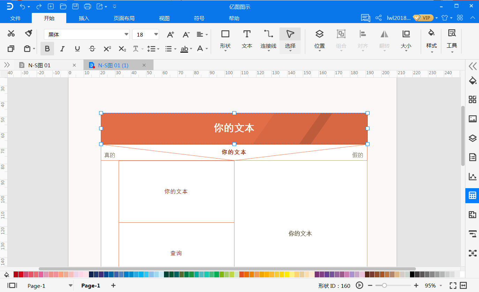Viewport: 479px width, 292px height.
Task: Open the Layers panel in right sidebar
Action: (x=472, y=138)
